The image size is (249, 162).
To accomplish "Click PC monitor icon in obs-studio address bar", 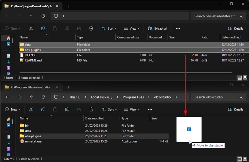I will [56, 97].
